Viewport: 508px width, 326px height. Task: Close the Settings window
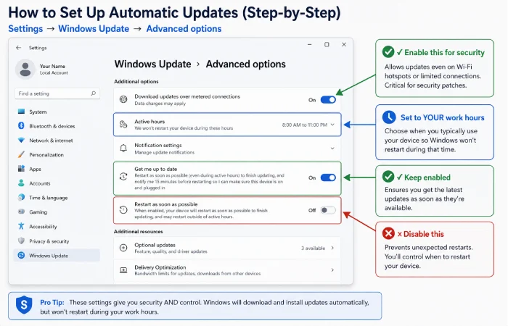344,45
